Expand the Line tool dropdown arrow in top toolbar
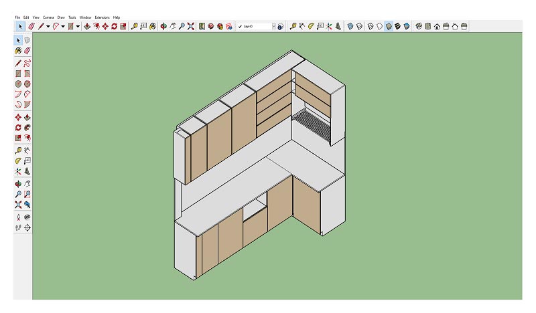The image size is (536, 313). pos(48,26)
